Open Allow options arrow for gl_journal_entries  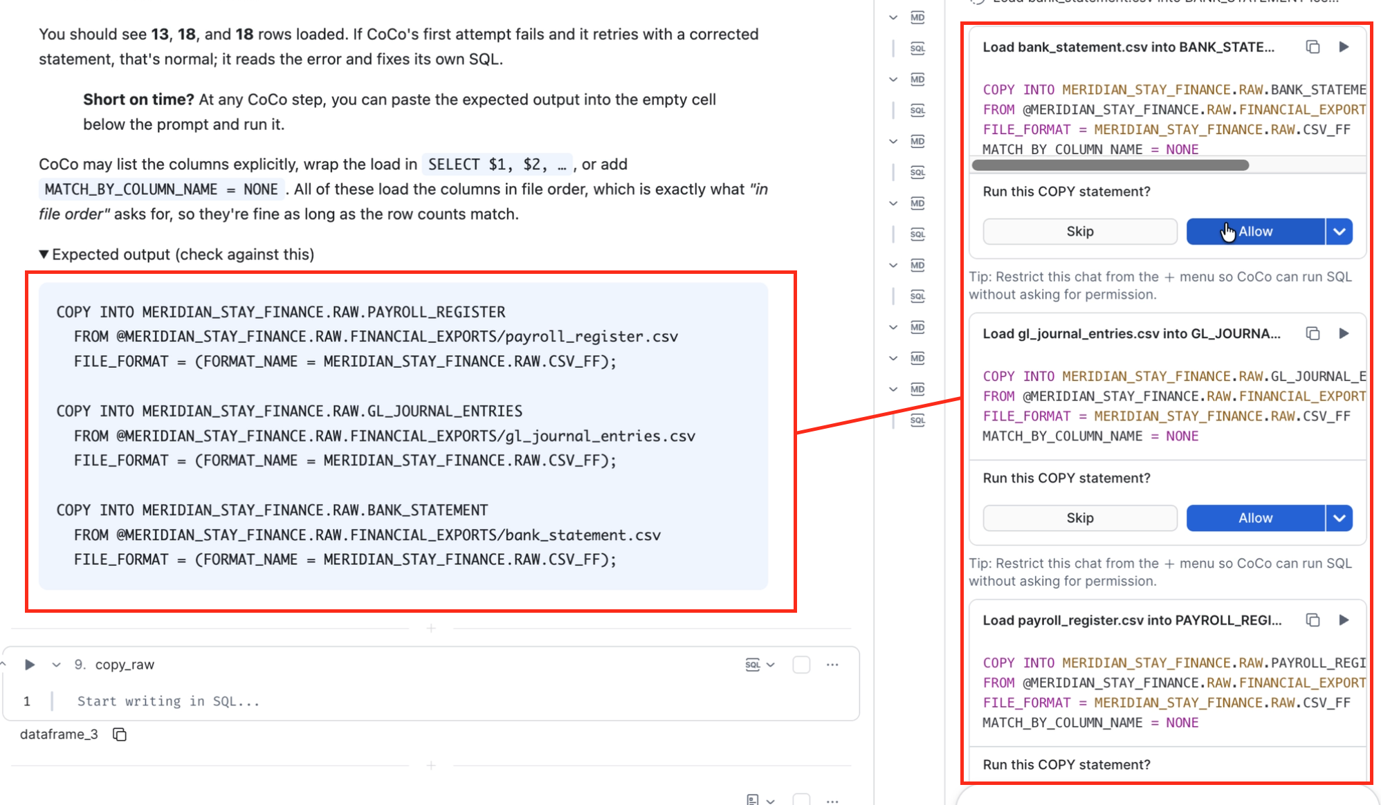tap(1339, 518)
